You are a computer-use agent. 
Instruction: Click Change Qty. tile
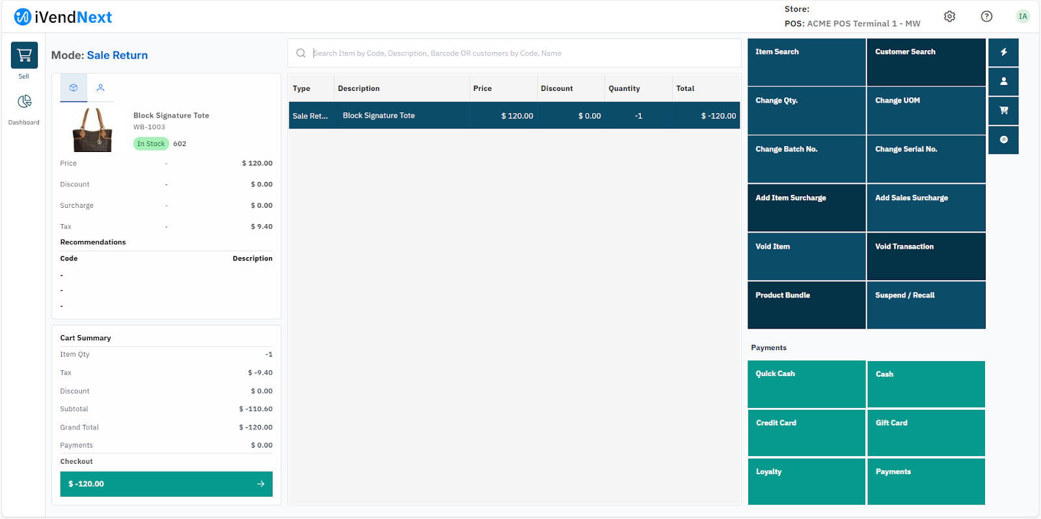coord(806,110)
